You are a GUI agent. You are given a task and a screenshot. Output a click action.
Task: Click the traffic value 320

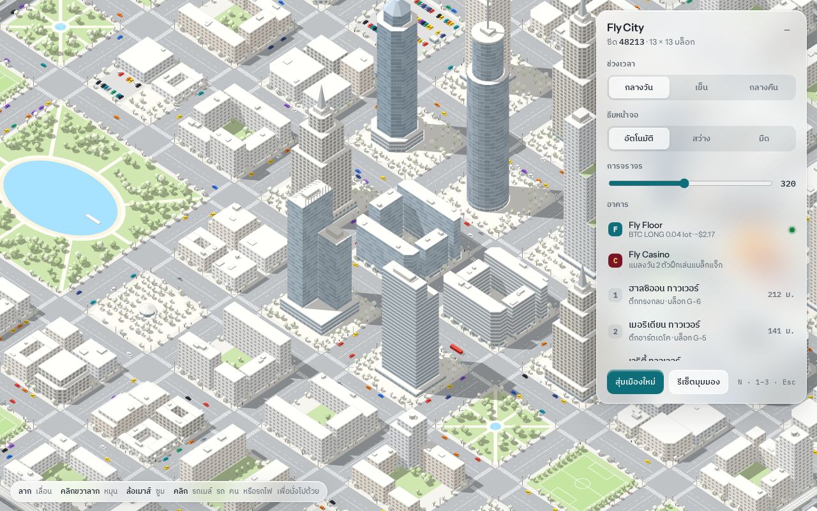click(x=788, y=184)
